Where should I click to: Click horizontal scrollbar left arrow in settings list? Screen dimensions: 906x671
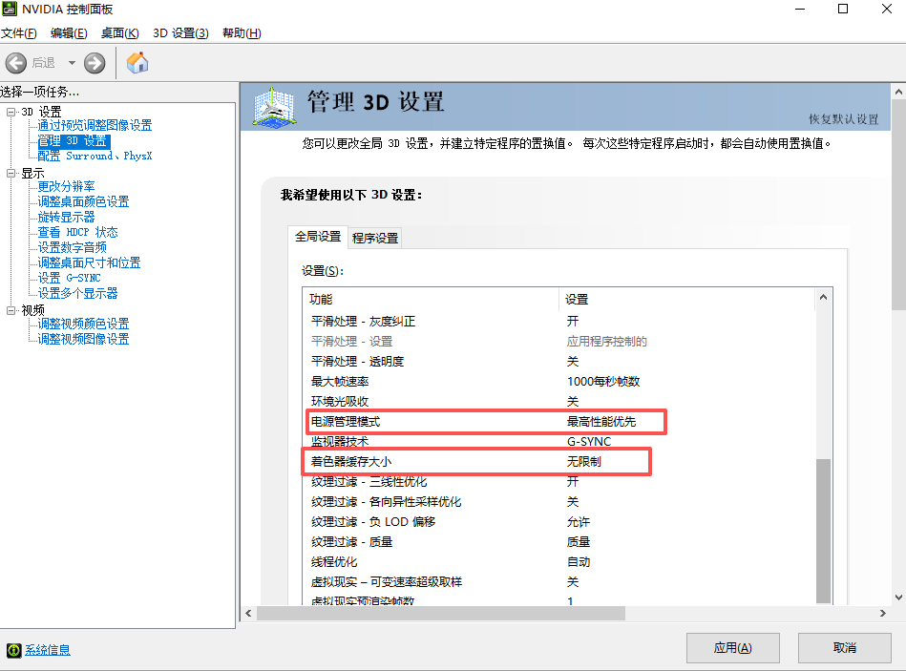(248, 613)
